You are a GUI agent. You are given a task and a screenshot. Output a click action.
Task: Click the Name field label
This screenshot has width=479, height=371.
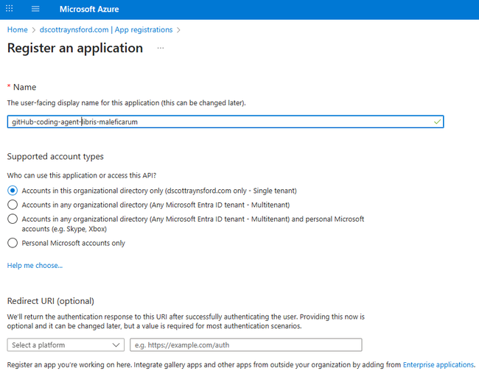(25, 88)
